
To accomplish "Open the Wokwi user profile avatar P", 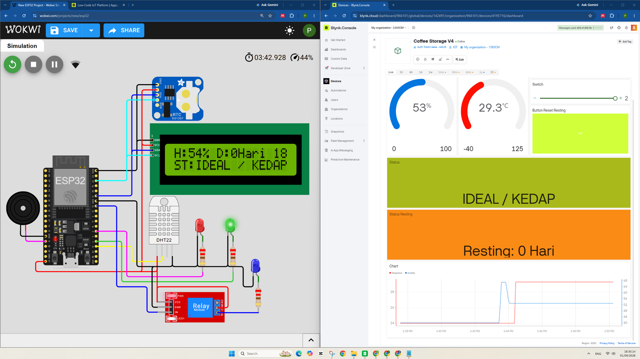I will 309,30.
